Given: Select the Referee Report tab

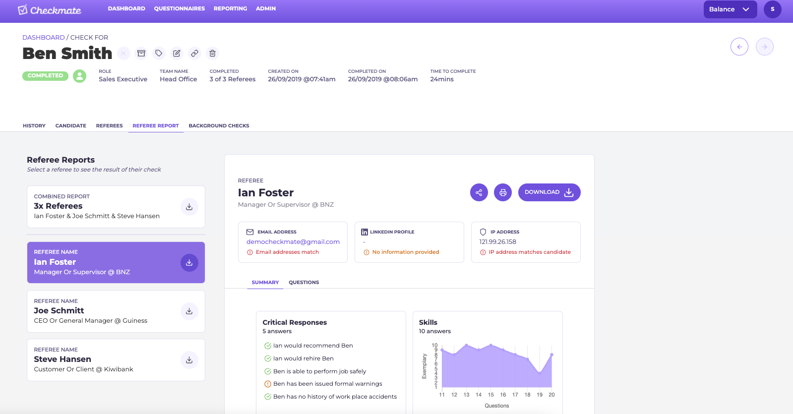Looking at the screenshot, I should pyautogui.click(x=156, y=126).
